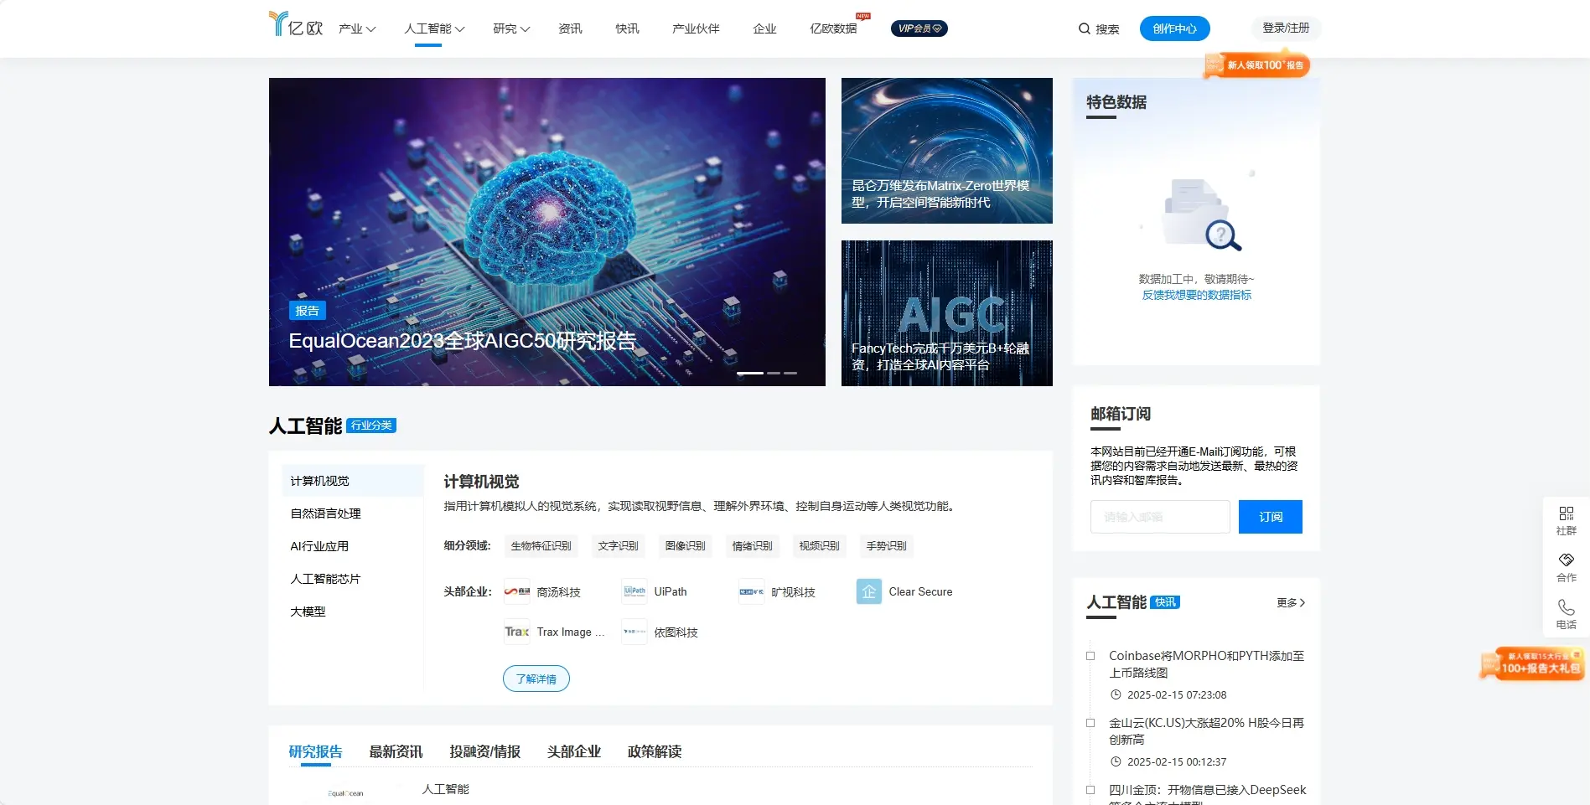Click 更多 arrow in 人工智能快讯
Viewport: 1590px width, 805px height.
[1291, 602]
